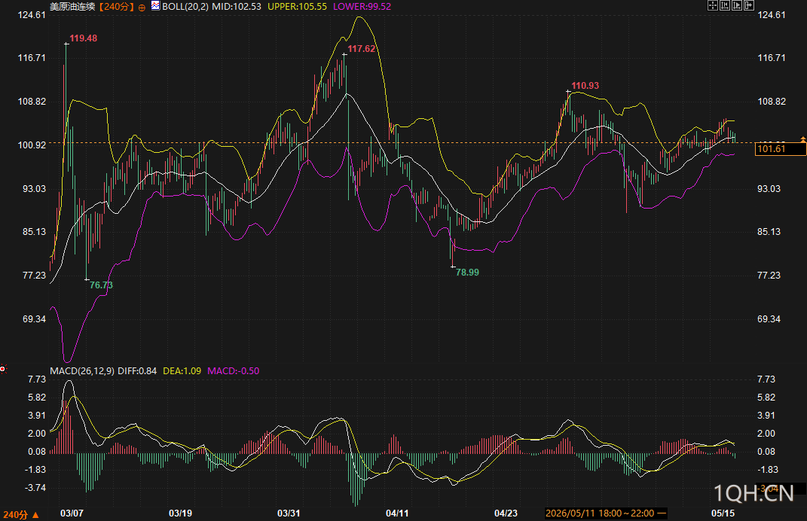Click the orange circled-plus icon beside 240分
The height and width of the screenshot is (521, 807).
point(142,8)
